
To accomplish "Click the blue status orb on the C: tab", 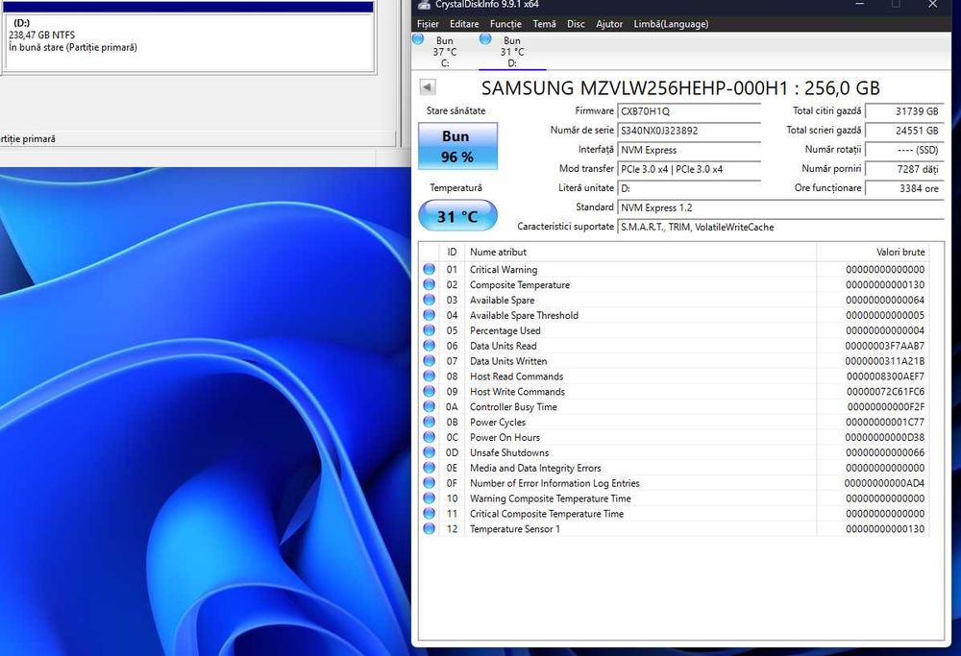I will [x=418, y=39].
